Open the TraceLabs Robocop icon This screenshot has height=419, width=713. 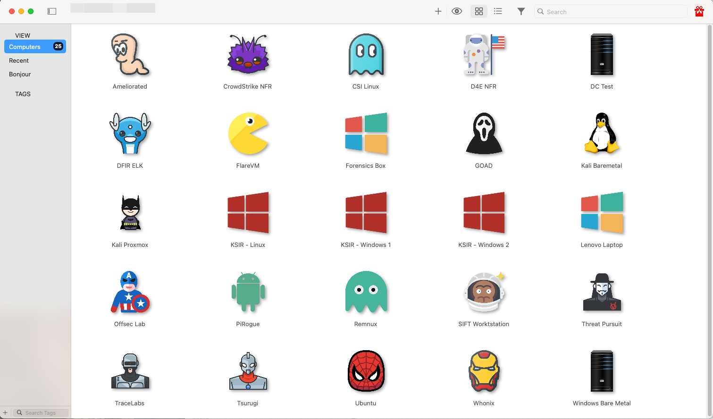(130, 371)
